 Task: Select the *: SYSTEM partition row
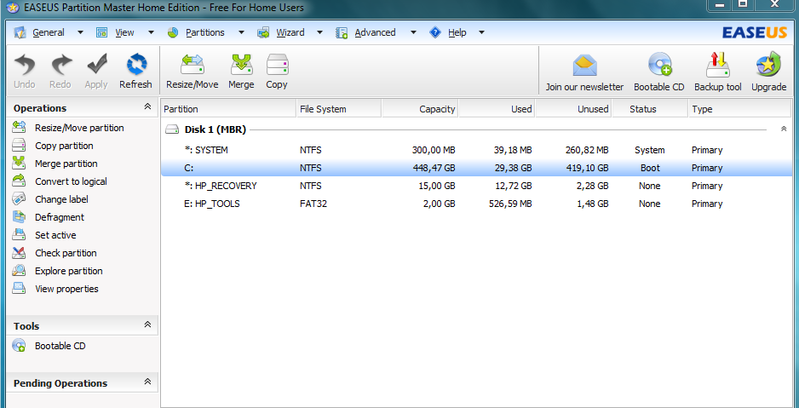pos(476,150)
